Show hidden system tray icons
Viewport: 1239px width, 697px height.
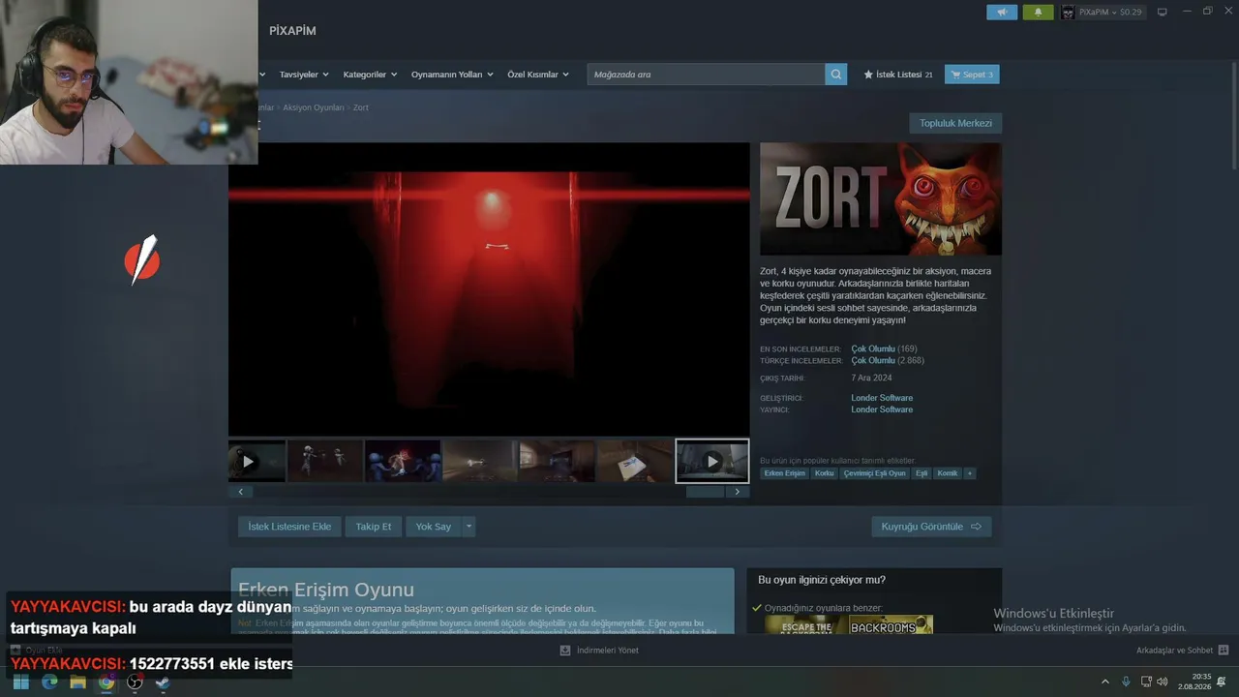click(x=1105, y=682)
